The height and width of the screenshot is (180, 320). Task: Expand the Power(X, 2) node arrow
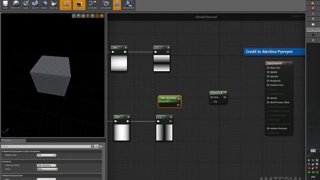coord(225,92)
